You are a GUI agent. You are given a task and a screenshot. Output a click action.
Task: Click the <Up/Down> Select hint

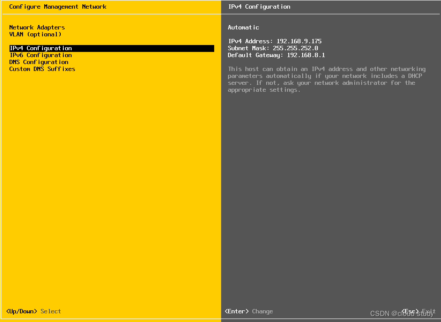[x=33, y=311]
